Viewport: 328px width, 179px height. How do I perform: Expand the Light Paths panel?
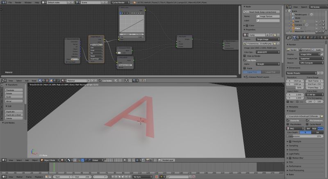click(294, 154)
